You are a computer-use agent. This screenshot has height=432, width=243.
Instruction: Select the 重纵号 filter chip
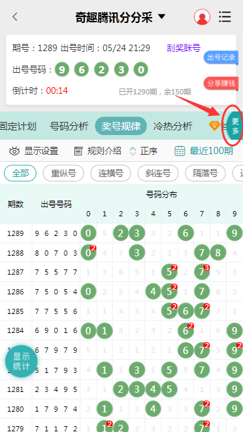click(63, 173)
